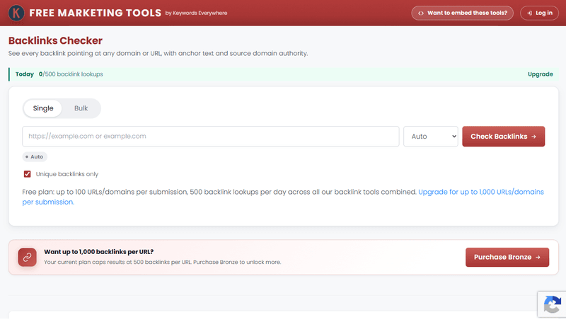Open Upgrade for up to 1,000 URLs link
The width and height of the screenshot is (566, 322).
pyautogui.click(x=282, y=197)
